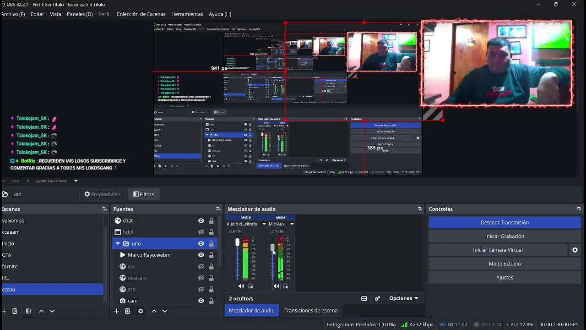Lock the chat source
The height and width of the screenshot is (330, 586).
tap(211, 220)
